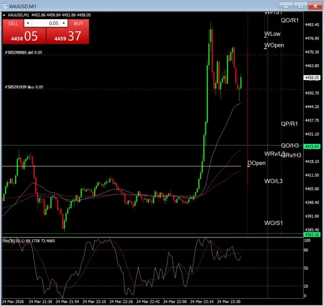Screen dimensions: 324x306
Task: Click the 24 Mar 22:26 time label
Action: 121,302
